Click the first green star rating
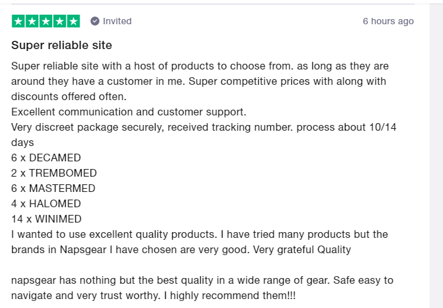 [18, 21]
